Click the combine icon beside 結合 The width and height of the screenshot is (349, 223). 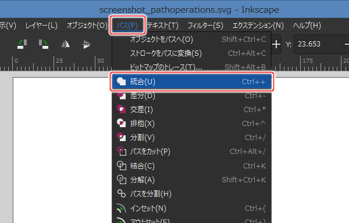122,166
